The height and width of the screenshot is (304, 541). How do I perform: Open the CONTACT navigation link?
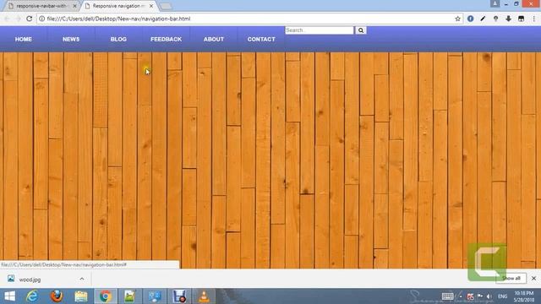coord(261,40)
